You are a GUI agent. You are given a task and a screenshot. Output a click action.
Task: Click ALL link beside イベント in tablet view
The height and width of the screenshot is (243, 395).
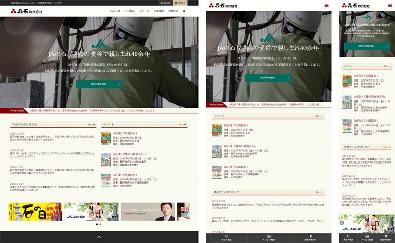pyautogui.click(x=319, y=116)
